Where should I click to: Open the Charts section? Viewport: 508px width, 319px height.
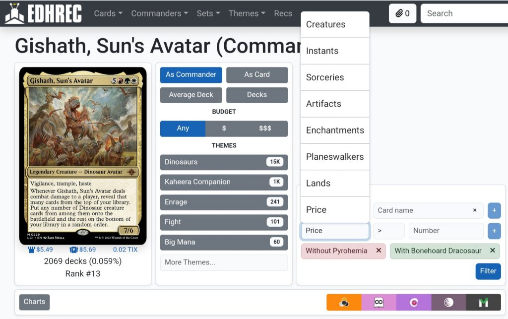(x=34, y=302)
